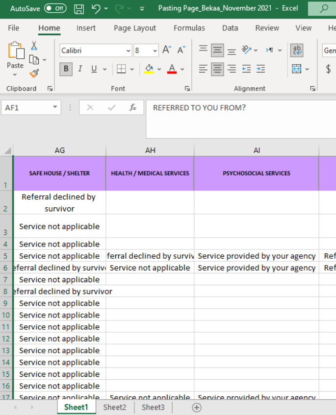
Task: Open Alignment group dialog launcher
Action: [x=312, y=89]
